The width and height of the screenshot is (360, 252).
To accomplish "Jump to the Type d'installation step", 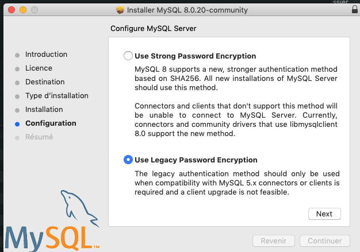I will coord(57,96).
